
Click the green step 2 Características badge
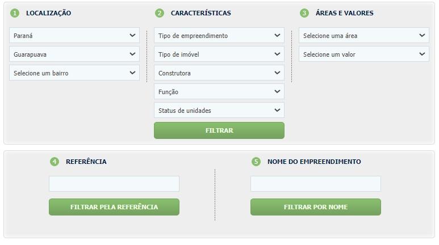click(160, 13)
